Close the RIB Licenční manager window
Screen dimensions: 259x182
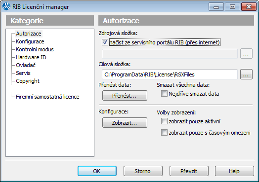point(249,7)
